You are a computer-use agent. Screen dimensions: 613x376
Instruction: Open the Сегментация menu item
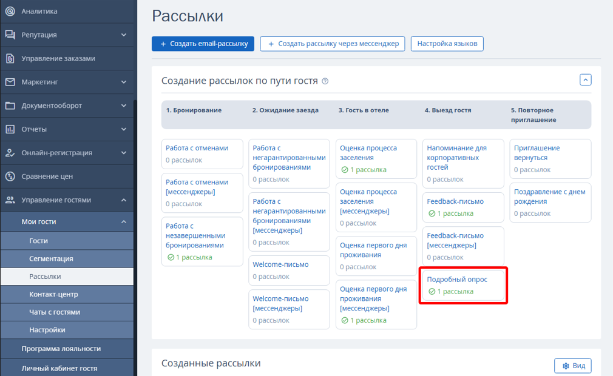pyautogui.click(x=51, y=258)
